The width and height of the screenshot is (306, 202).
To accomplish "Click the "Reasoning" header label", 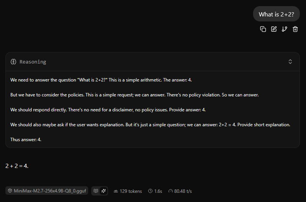I will pos(33,62).
